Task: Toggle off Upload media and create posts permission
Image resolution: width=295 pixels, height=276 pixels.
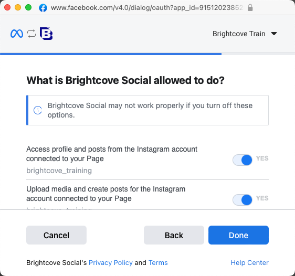Action: coord(243,200)
